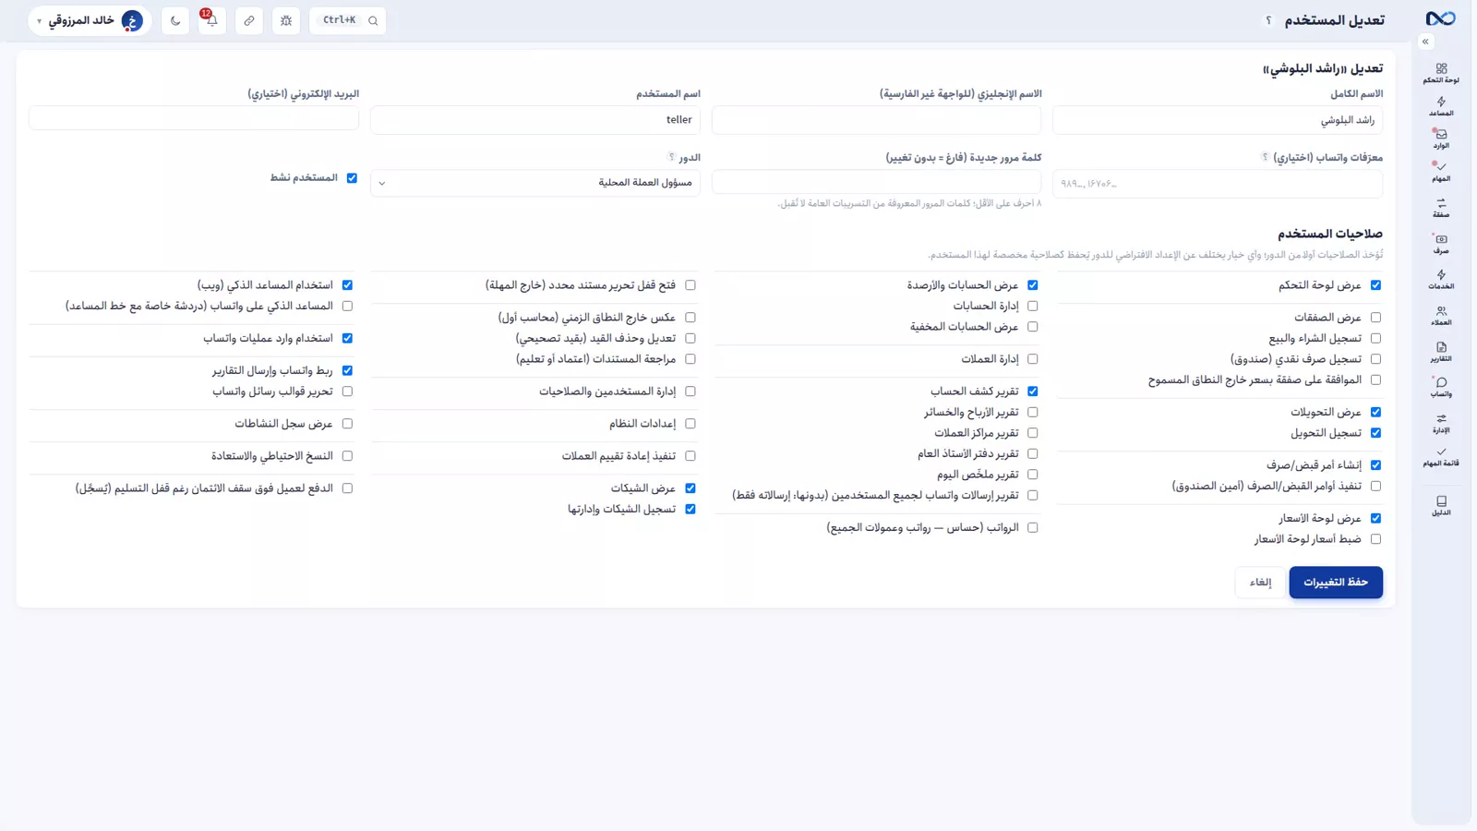
Task: Click the infinity logo at top
Action: (x=1440, y=18)
